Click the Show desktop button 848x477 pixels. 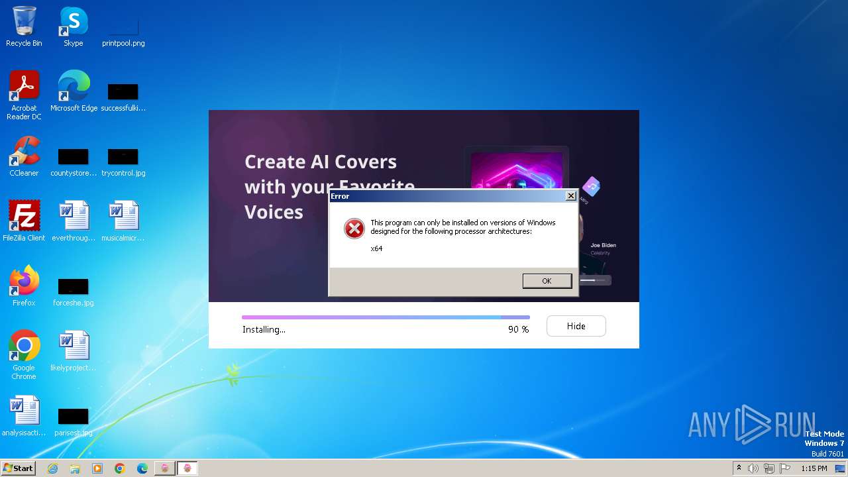click(841, 468)
